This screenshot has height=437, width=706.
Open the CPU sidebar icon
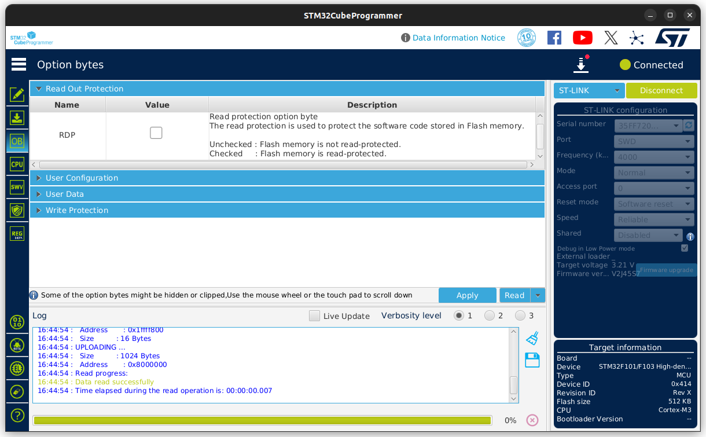pyautogui.click(x=17, y=164)
